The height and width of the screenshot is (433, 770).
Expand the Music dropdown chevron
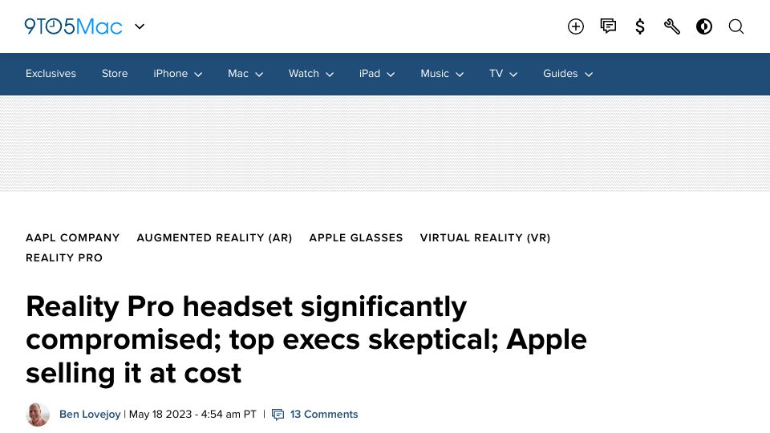coord(460,75)
